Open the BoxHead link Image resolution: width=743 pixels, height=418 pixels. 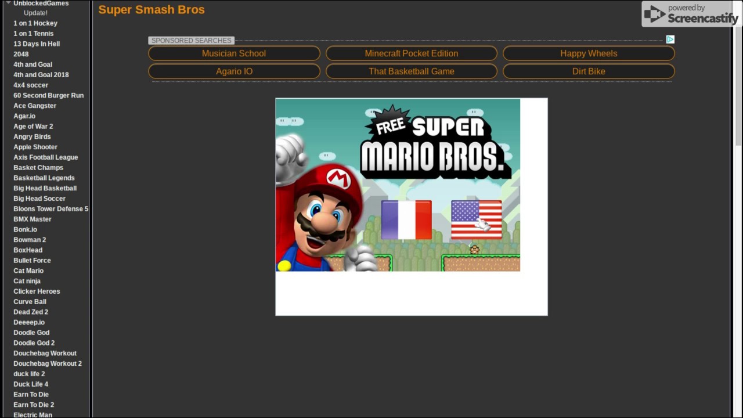pyautogui.click(x=28, y=250)
